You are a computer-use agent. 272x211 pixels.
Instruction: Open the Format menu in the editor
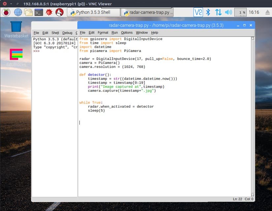[103, 33]
